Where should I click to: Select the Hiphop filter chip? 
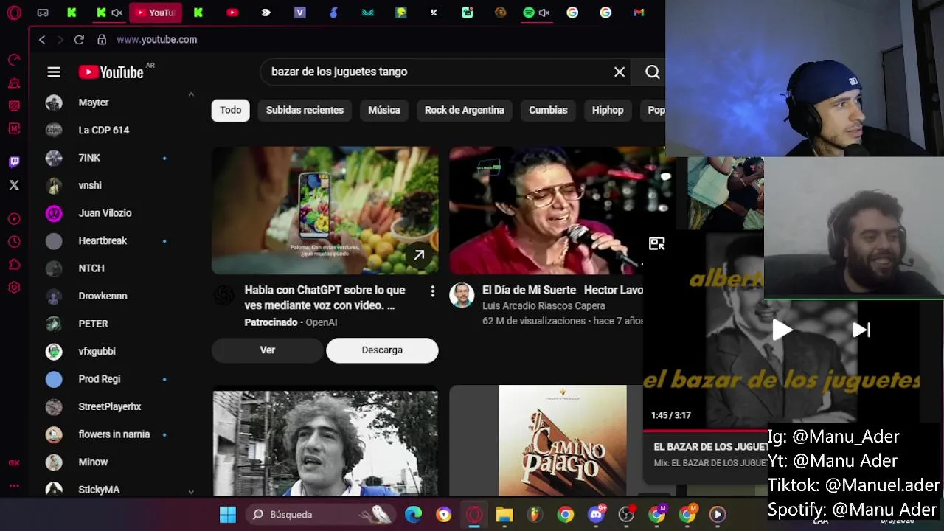(608, 110)
